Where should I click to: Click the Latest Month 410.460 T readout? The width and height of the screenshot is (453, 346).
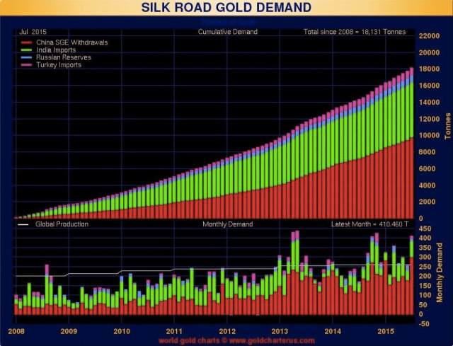(369, 224)
